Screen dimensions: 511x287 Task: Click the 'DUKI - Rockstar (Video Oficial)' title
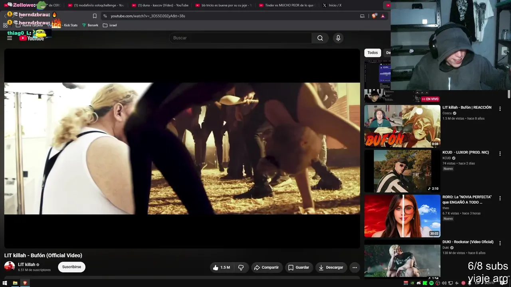click(x=468, y=242)
